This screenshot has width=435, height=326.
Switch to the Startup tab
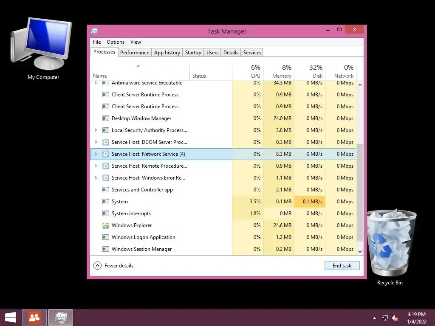[x=193, y=52]
